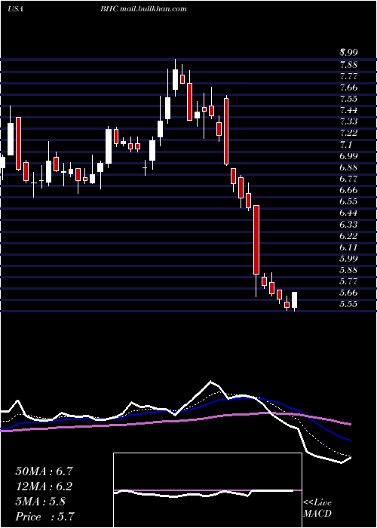Click the 7.55 price axis label
This screenshot has height=528, width=377.
(348, 99)
